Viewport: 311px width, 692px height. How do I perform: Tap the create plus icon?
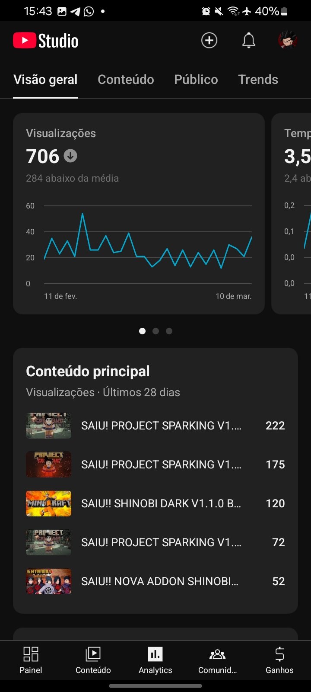click(209, 41)
